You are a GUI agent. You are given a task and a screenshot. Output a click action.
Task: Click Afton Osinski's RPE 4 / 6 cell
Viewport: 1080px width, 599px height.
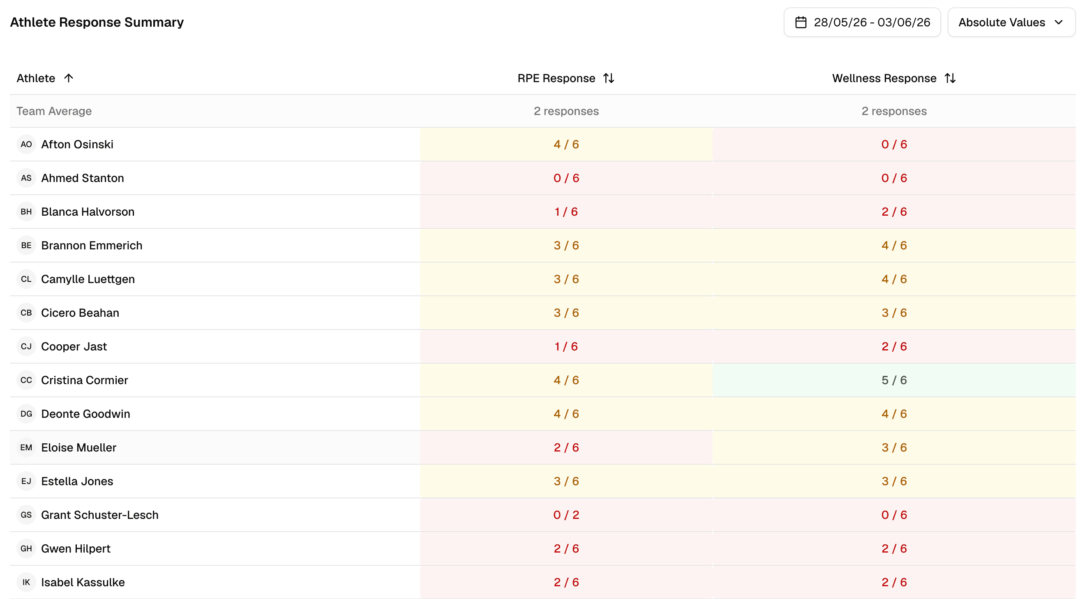point(566,145)
